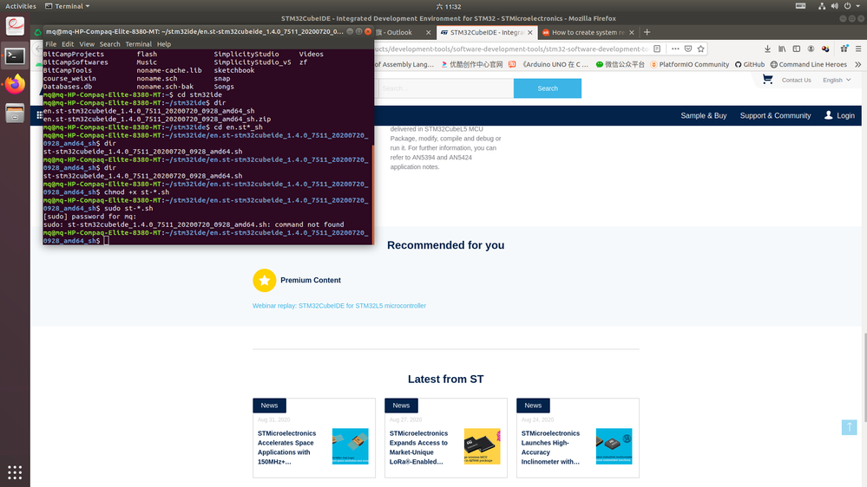Open 'Accelerates Space Applications' news card
Viewport: 867px width, 487px height.
[x=314, y=438]
